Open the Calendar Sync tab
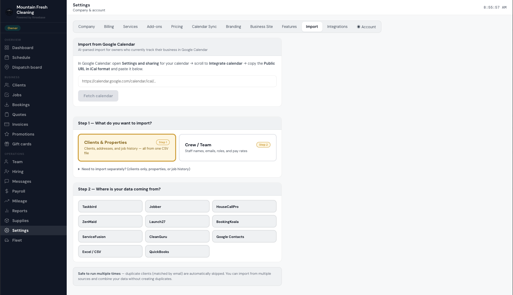Viewport: 513px width, 295px height. point(204,27)
